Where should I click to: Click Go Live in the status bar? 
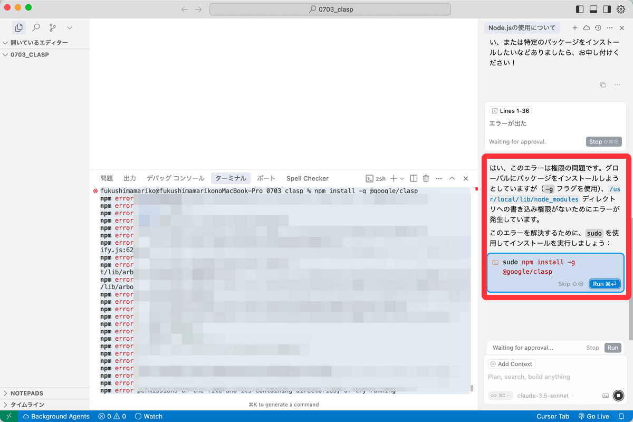click(x=593, y=416)
